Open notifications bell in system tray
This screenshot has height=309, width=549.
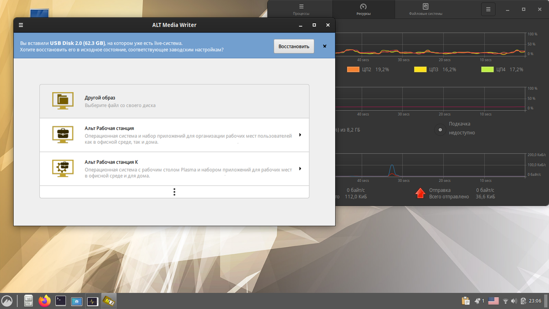pos(478,301)
